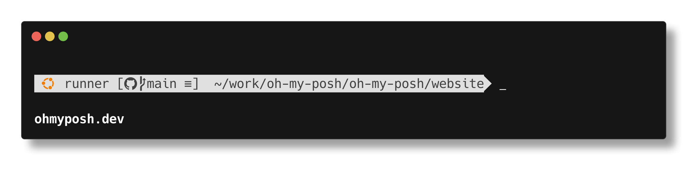Click the orange Ubuntu logo icon
The image size is (696, 169).
click(48, 84)
